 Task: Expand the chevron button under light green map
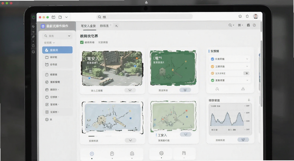(186, 134)
